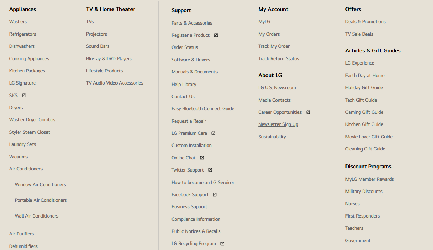Open Business Support link
This screenshot has width=433, height=250.
click(x=189, y=207)
